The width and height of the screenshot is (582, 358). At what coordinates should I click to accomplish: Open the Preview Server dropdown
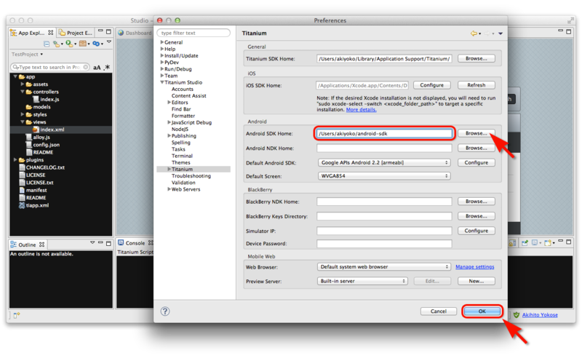point(362,281)
